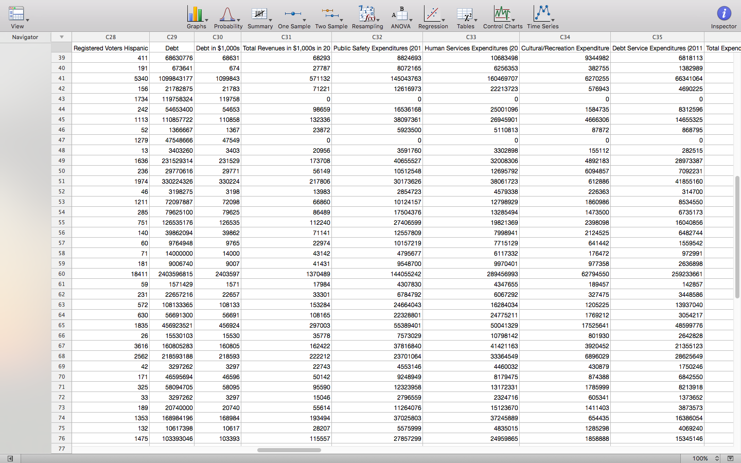Click the 'Public Safety Expenditures' name cell
The image size is (741, 463).
pyautogui.click(x=377, y=48)
